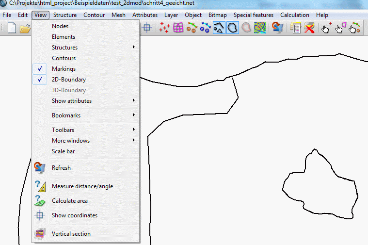Click the New file icon
368x245 pixels.
pyautogui.click(x=12, y=28)
